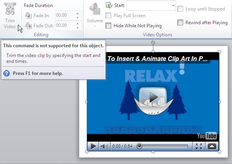
Task: Expand the player menu with up arrow button
Action: 212,146
